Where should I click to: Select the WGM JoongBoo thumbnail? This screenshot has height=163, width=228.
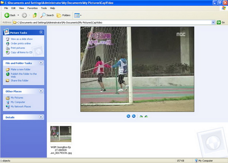61,134
